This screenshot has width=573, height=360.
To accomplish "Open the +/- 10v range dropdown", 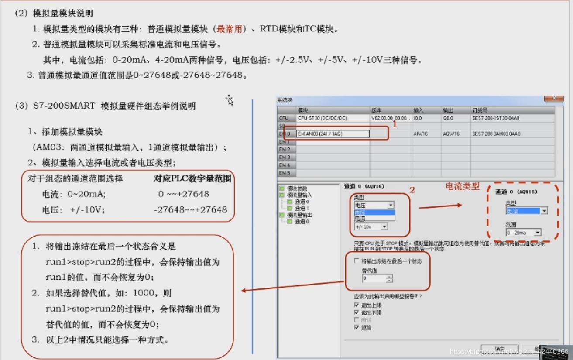I will click(x=371, y=227).
